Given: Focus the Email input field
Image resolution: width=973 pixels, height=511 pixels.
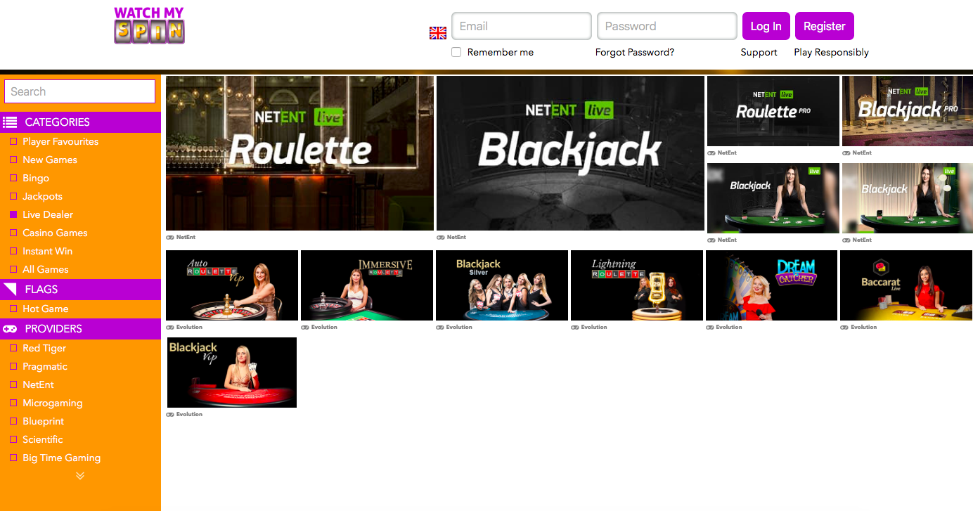Looking at the screenshot, I should 521,26.
